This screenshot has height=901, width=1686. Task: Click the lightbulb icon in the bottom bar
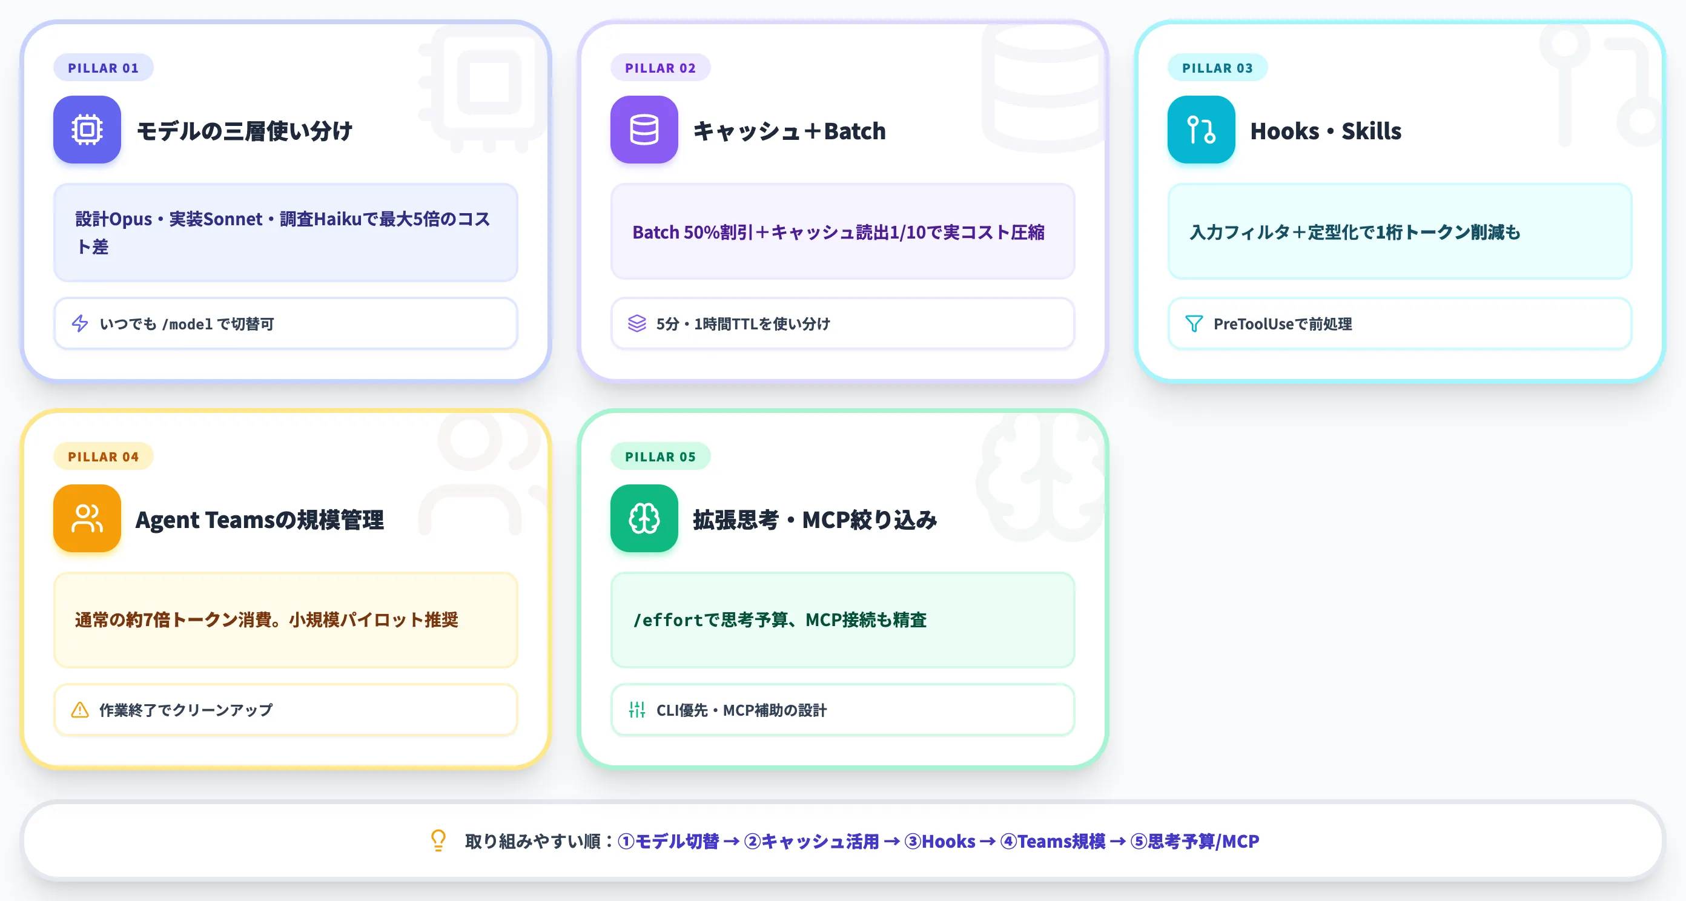tap(438, 841)
